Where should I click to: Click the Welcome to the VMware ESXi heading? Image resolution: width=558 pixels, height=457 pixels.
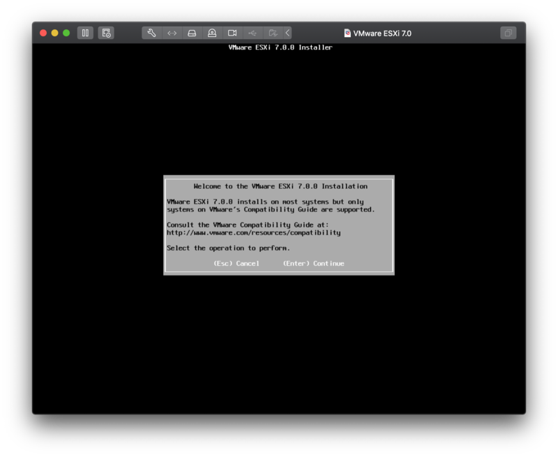pos(280,186)
